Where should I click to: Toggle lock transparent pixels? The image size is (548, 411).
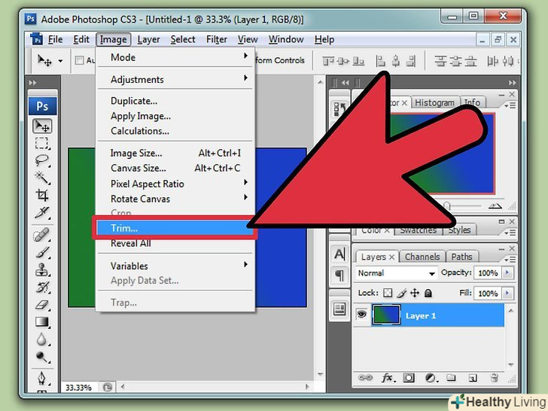pos(388,293)
